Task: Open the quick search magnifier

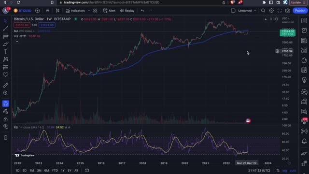Action: coord(263,11)
